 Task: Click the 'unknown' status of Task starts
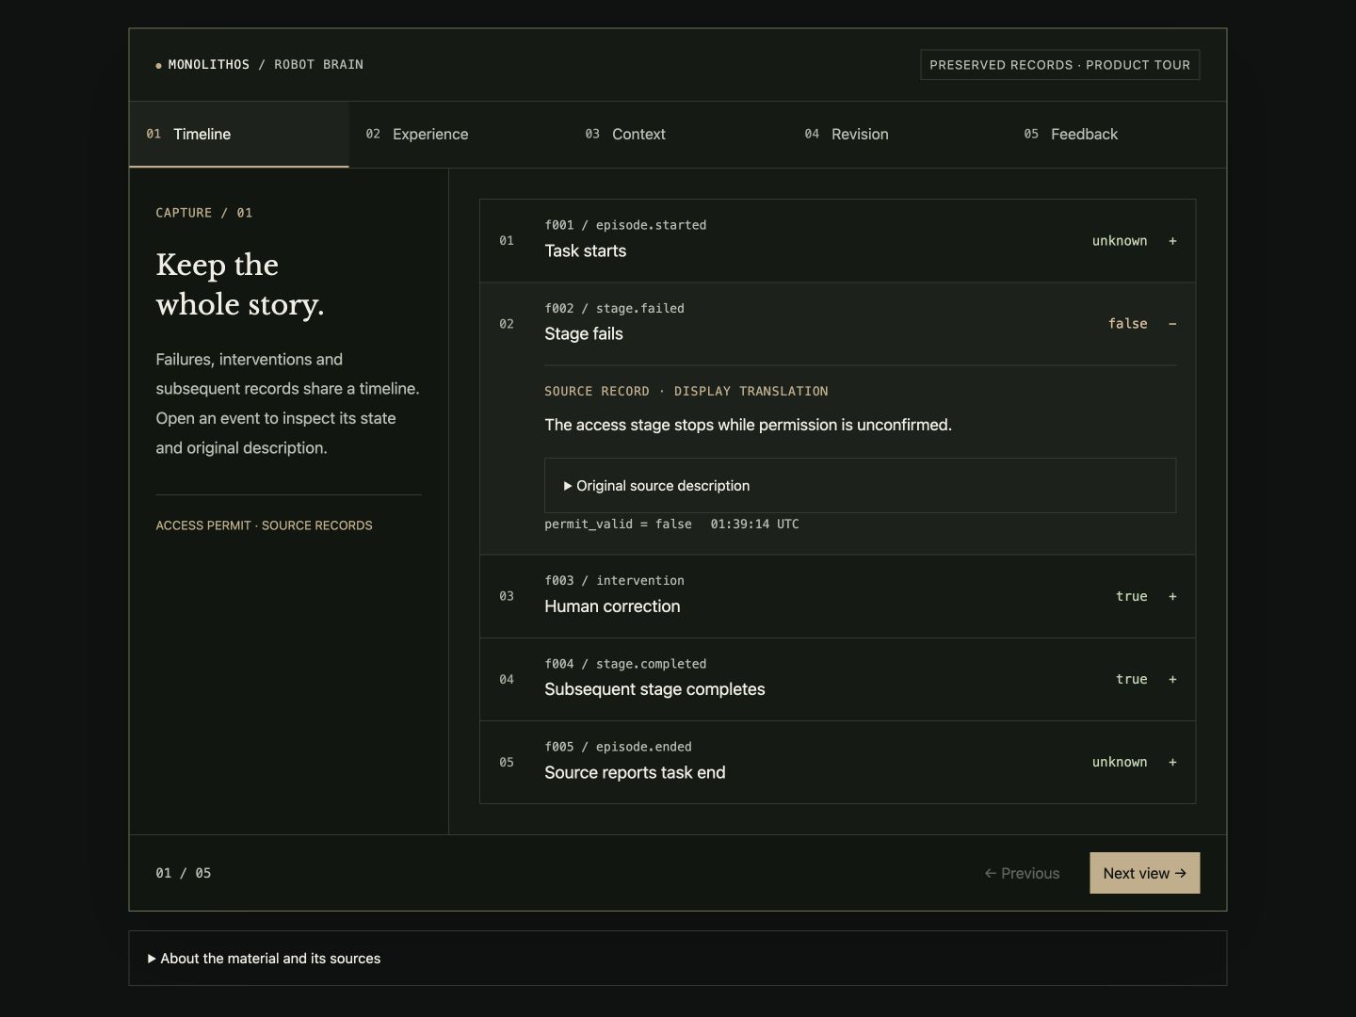click(1120, 241)
